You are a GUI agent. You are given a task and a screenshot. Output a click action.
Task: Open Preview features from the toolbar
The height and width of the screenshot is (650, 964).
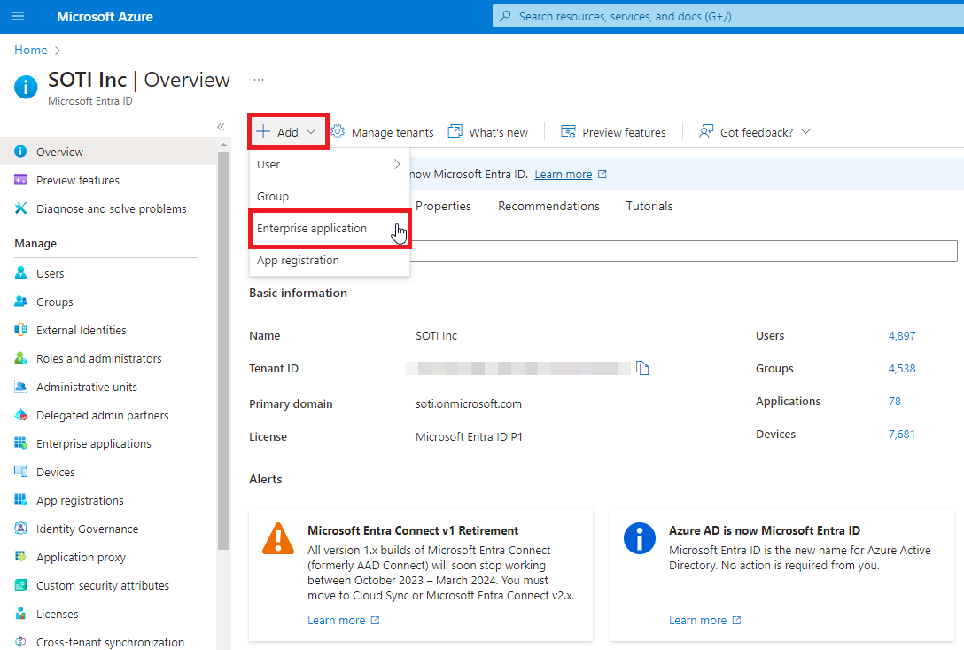pos(613,132)
